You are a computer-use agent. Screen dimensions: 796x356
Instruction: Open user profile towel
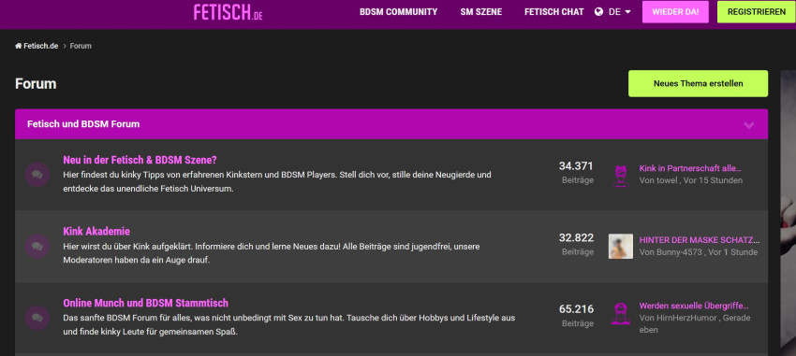coord(667,180)
